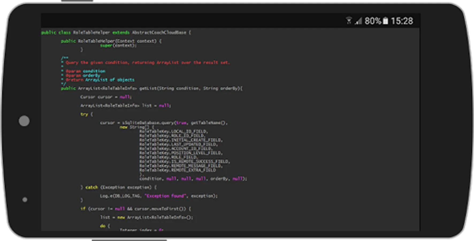Click the 'catch (Exception exception)' line
Viewport: 474px width, 241px height.
119,187
